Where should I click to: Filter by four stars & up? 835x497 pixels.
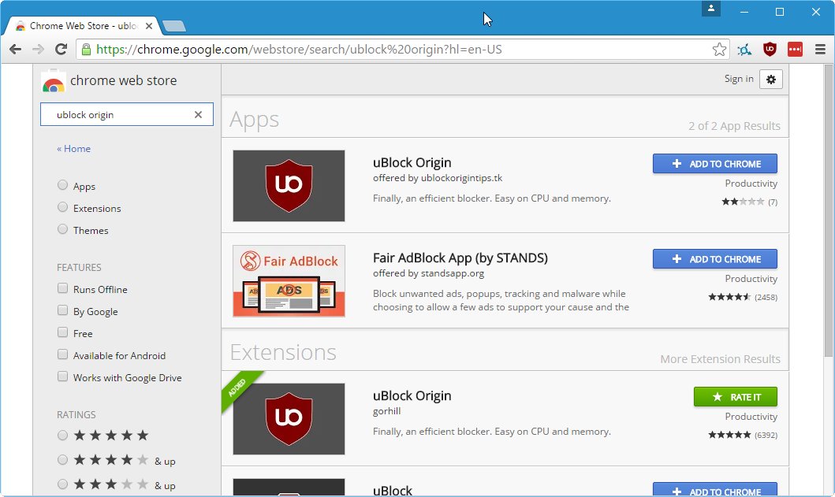click(62, 460)
